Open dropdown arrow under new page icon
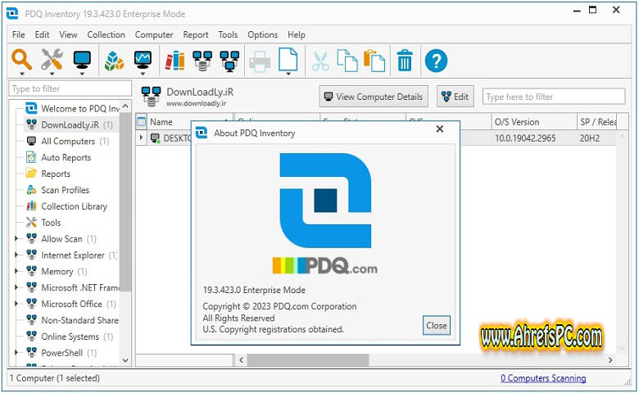639x393 pixels. (x=288, y=75)
